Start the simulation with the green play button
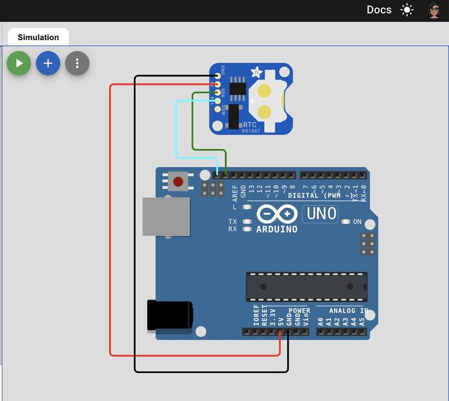Screen dimensions: 449x401 (19, 63)
